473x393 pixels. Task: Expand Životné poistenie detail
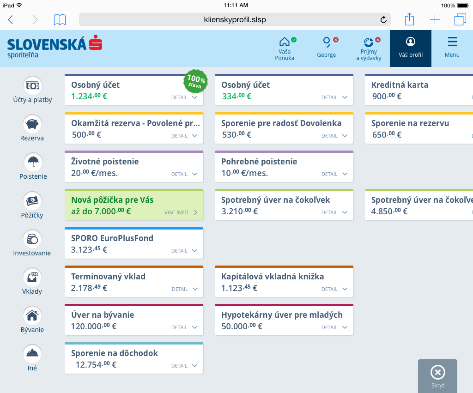[x=184, y=174]
